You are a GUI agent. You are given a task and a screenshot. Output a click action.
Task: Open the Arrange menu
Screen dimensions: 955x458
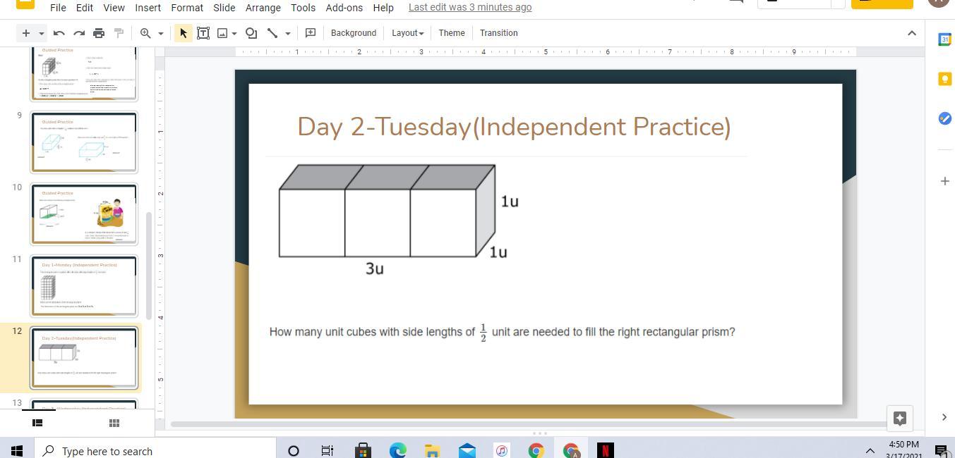[263, 7]
